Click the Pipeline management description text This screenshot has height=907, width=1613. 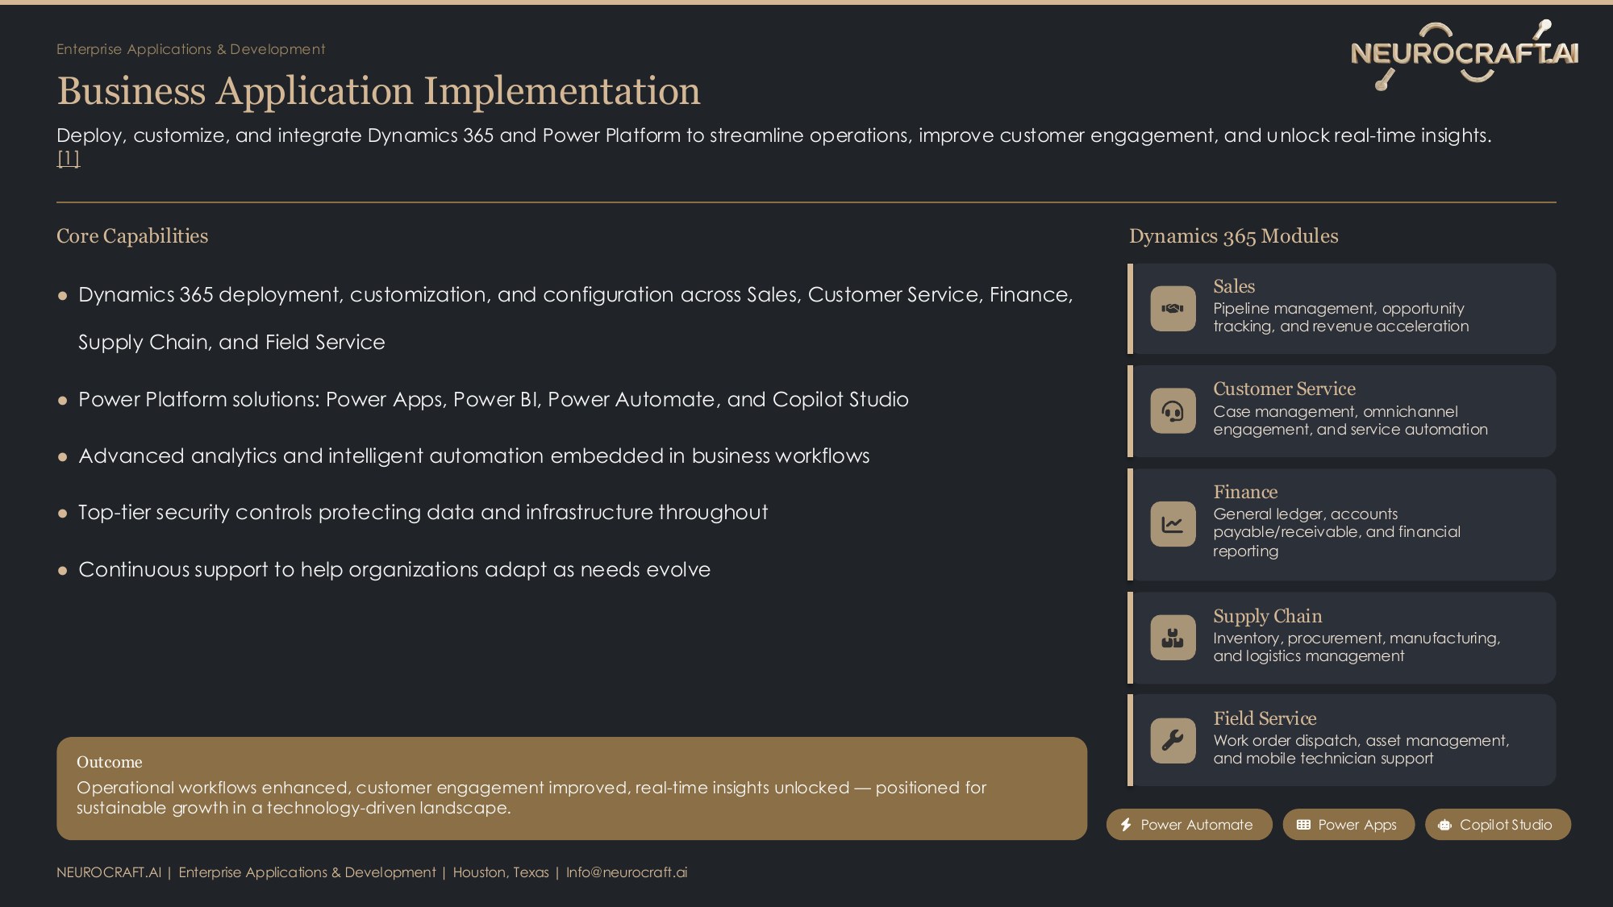pos(1340,318)
